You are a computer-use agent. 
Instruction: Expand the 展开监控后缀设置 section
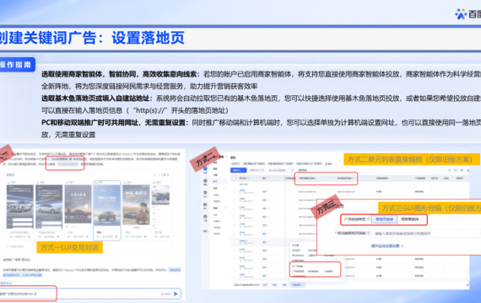(x=387, y=246)
